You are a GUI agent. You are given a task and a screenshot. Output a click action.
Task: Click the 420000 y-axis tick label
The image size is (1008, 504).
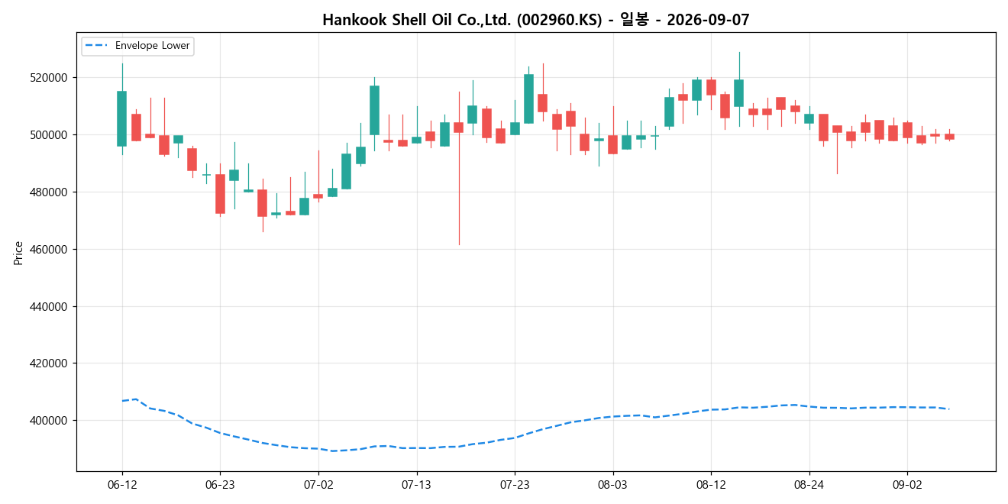pos(50,363)
